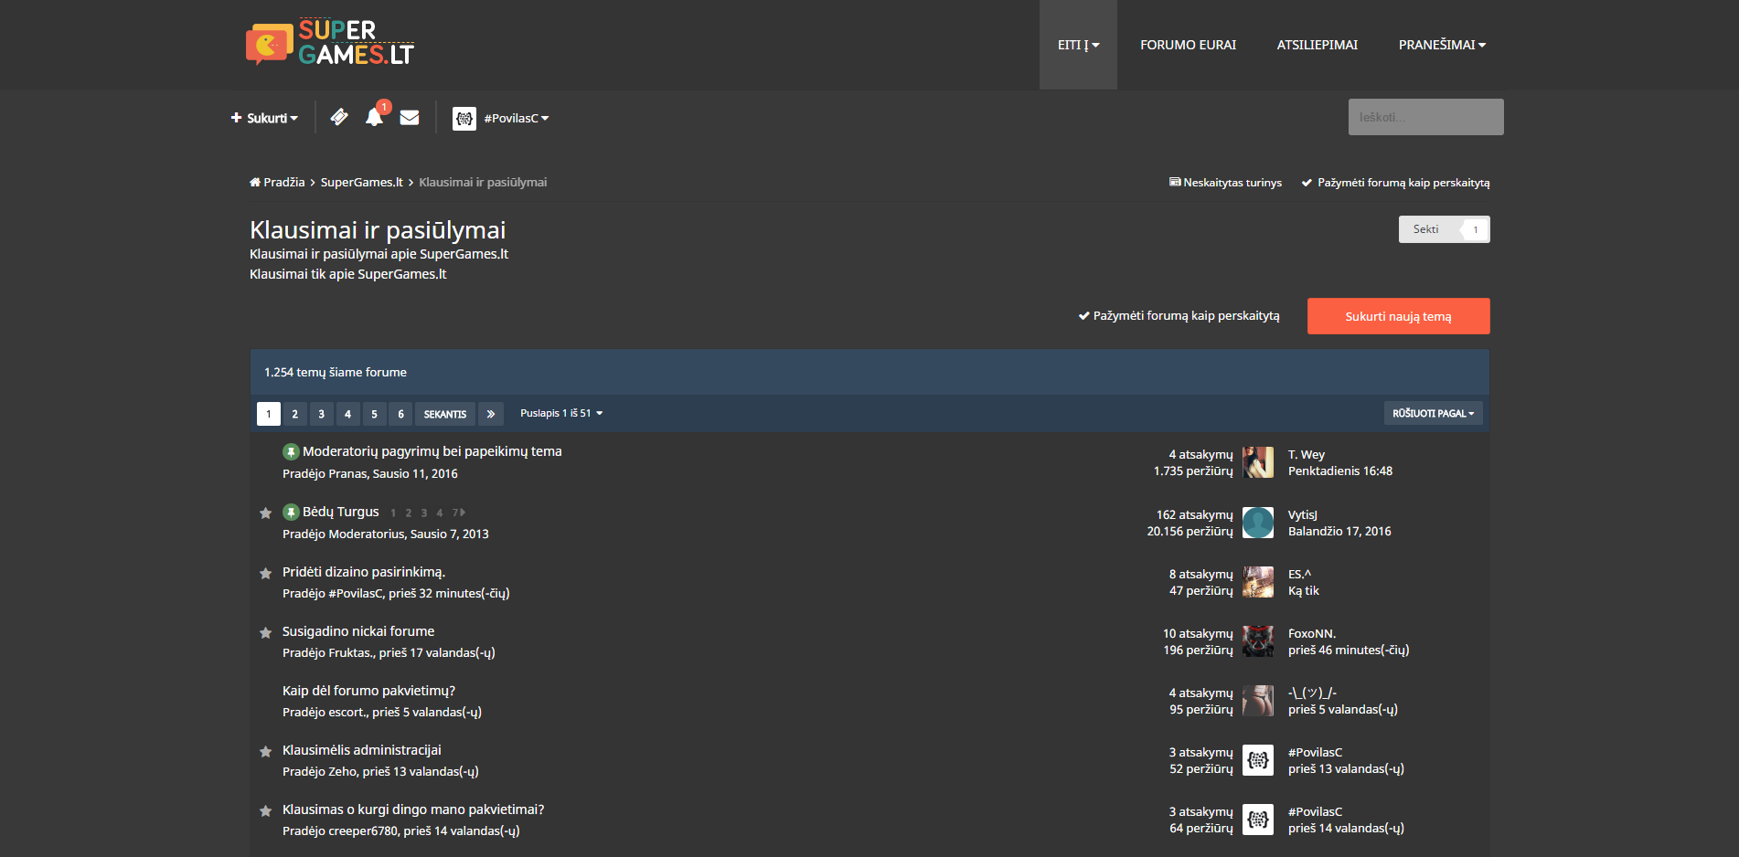Open T. Wey avatar thumbnail

tap(1258, 462)
